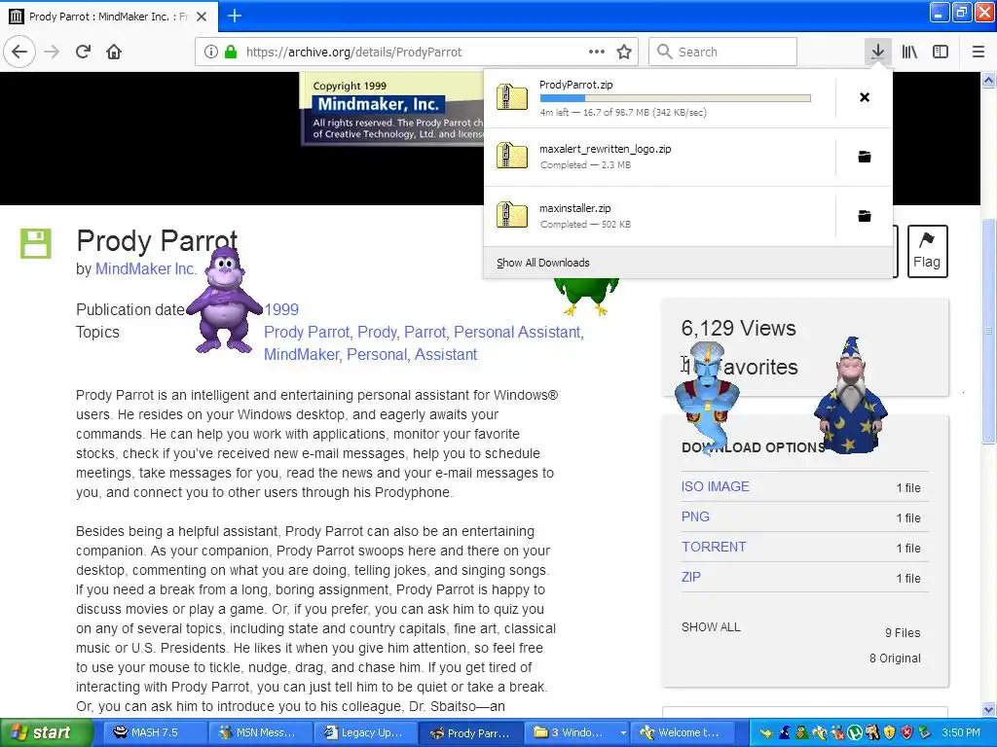Screen dimensions: 997x747
Task: Download the PNG option
Action: click(x=695, y=516)
